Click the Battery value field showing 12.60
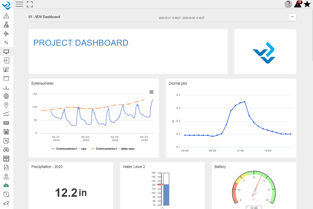Image resolution: width=313 pixels, height=209 pixels. [x=254, y=207]
